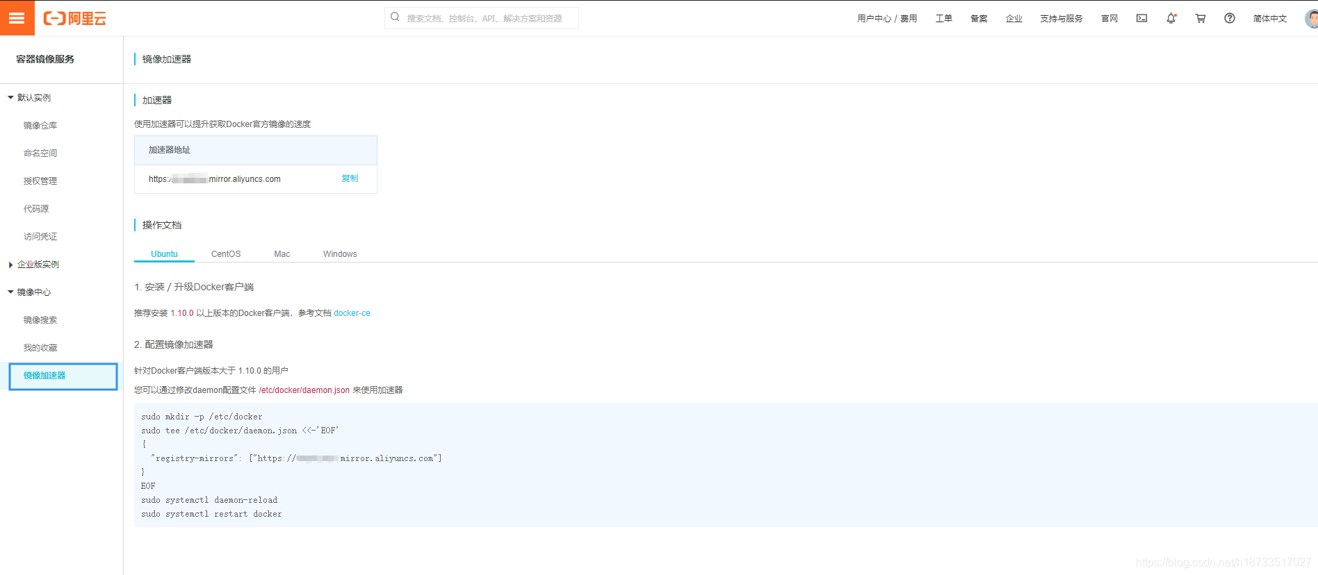1318x575 pixels.
Task: Open the user avatar menu
Action: point(1312,19)
